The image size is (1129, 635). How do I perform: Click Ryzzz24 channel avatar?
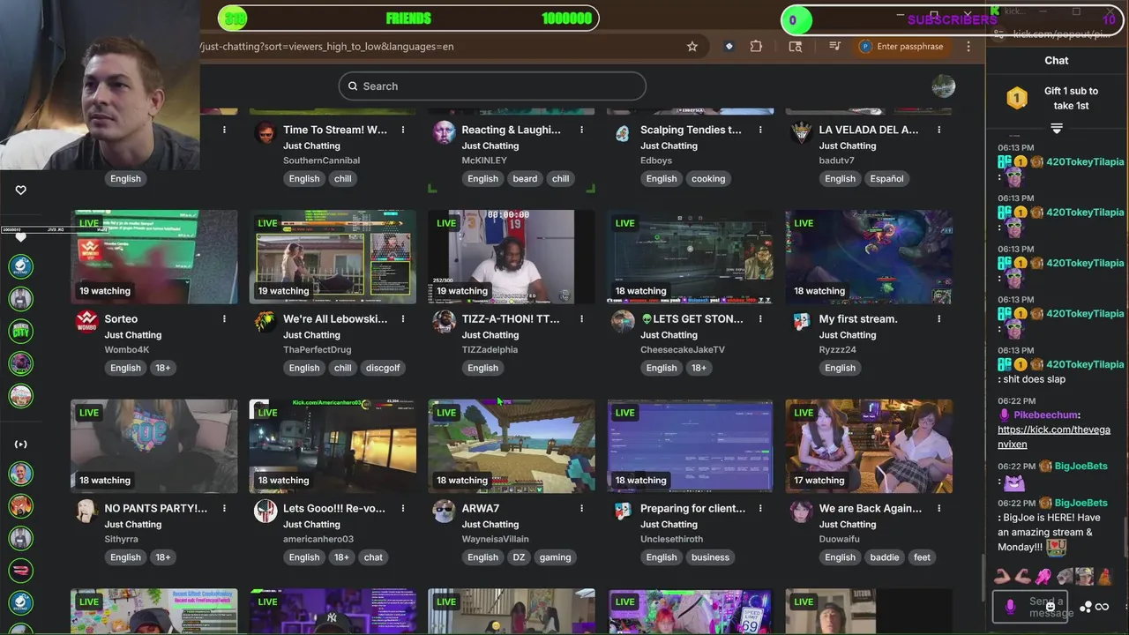click(801, 321)
